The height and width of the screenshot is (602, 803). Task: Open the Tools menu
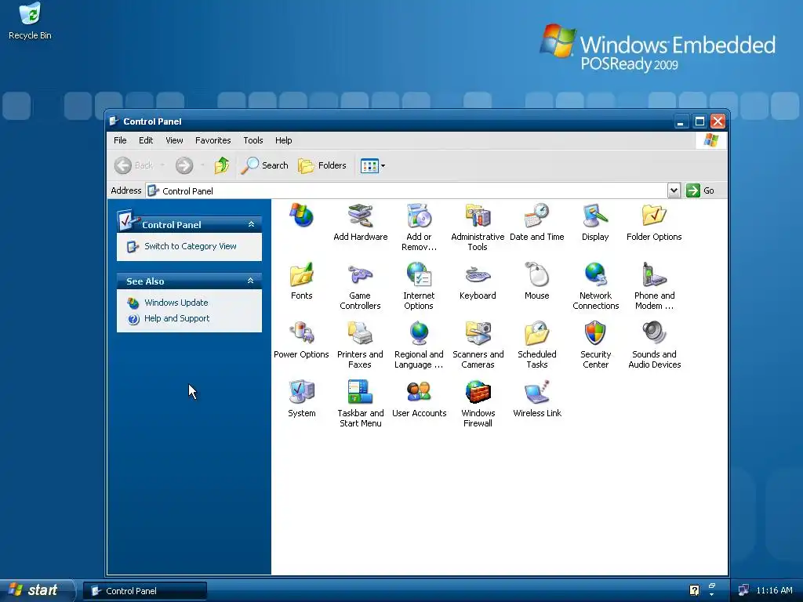pyautogui.click(x=253, y=140)
